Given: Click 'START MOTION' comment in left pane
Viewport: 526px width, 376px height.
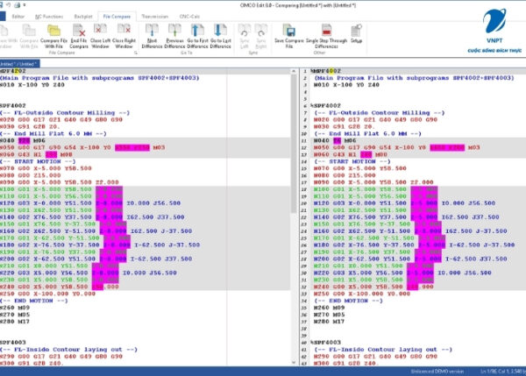Looking at the screenshot, I should click(38, 161).
